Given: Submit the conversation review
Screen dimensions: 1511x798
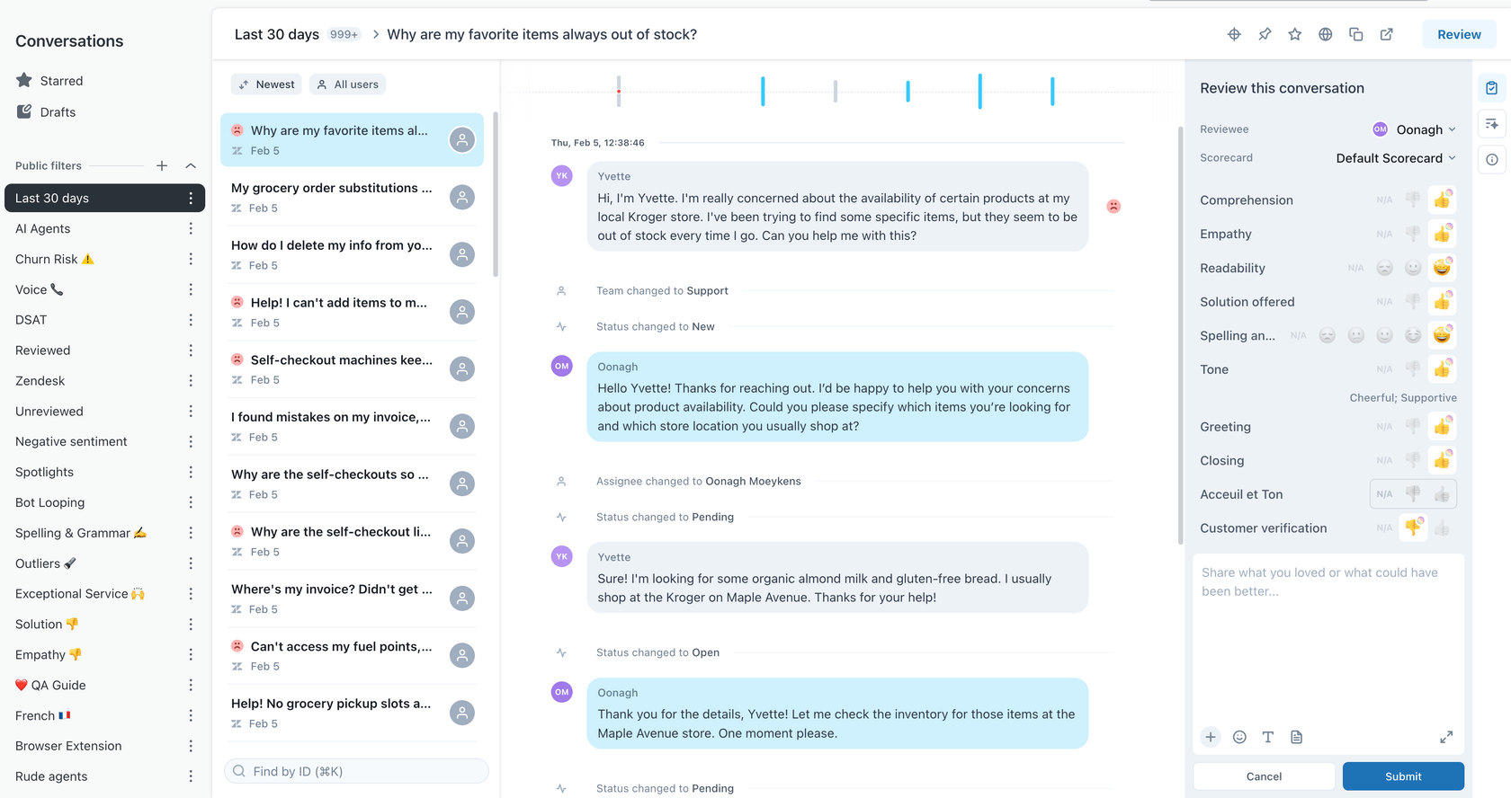Looking at the screenshot, I should [1402, 776].
